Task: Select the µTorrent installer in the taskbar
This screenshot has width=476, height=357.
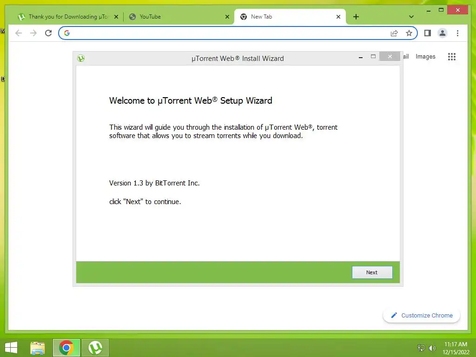Action: tap(95, 348)
